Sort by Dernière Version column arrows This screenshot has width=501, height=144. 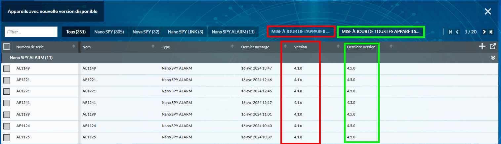(x=391, y=47)
